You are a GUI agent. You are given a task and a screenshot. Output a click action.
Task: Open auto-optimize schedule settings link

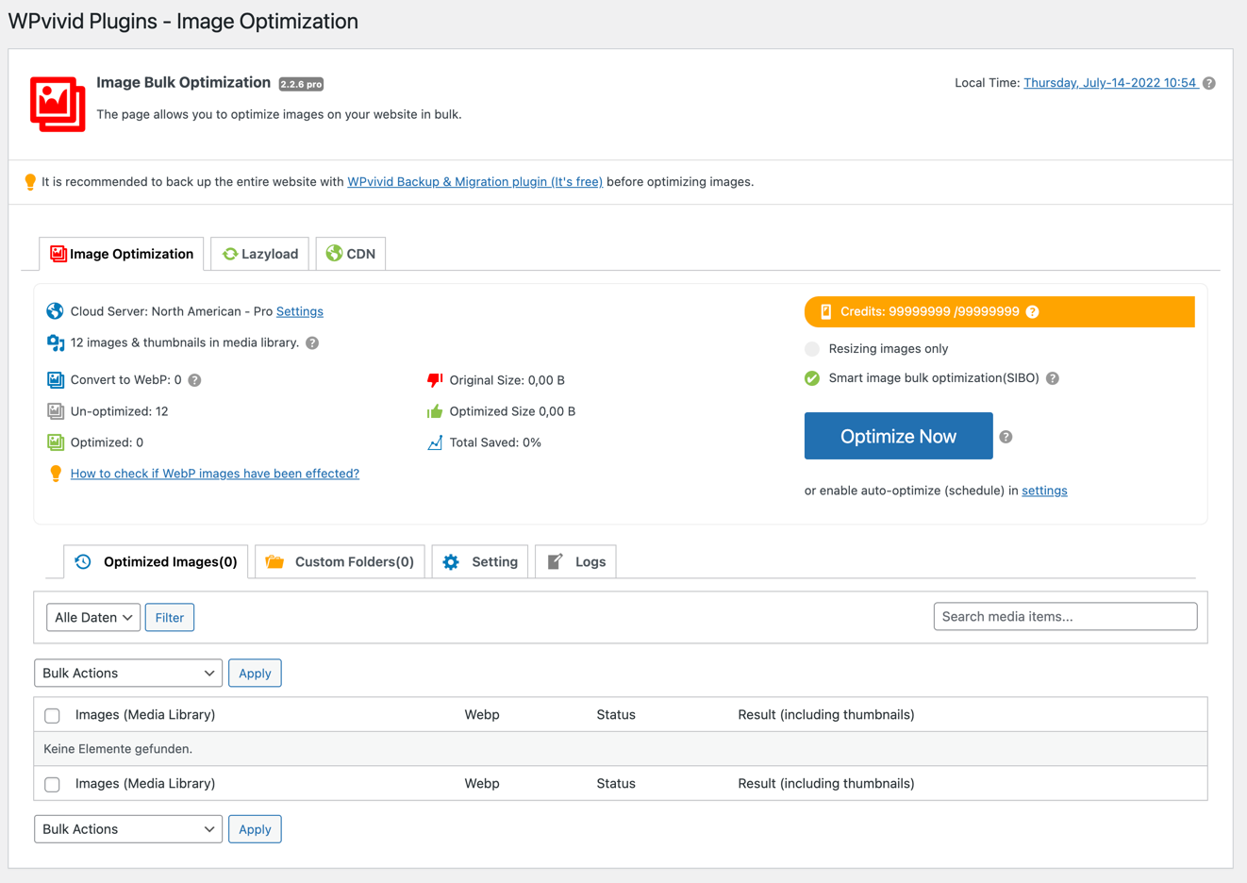[1044, 491]
